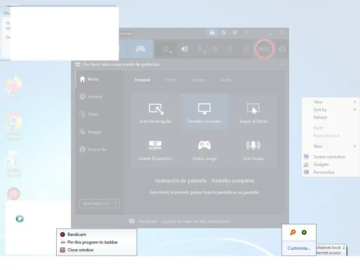Click the Bandicam footer message icon
Image resolution: width=360 pixels, height=270 pixels.
pyautogui.click(x=132, y=221)
